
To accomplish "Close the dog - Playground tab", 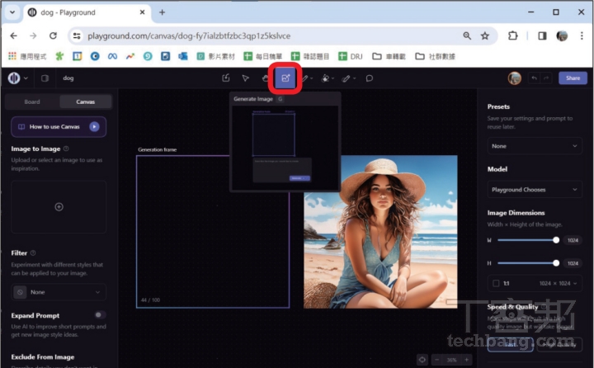I will (x=142, y=12).
